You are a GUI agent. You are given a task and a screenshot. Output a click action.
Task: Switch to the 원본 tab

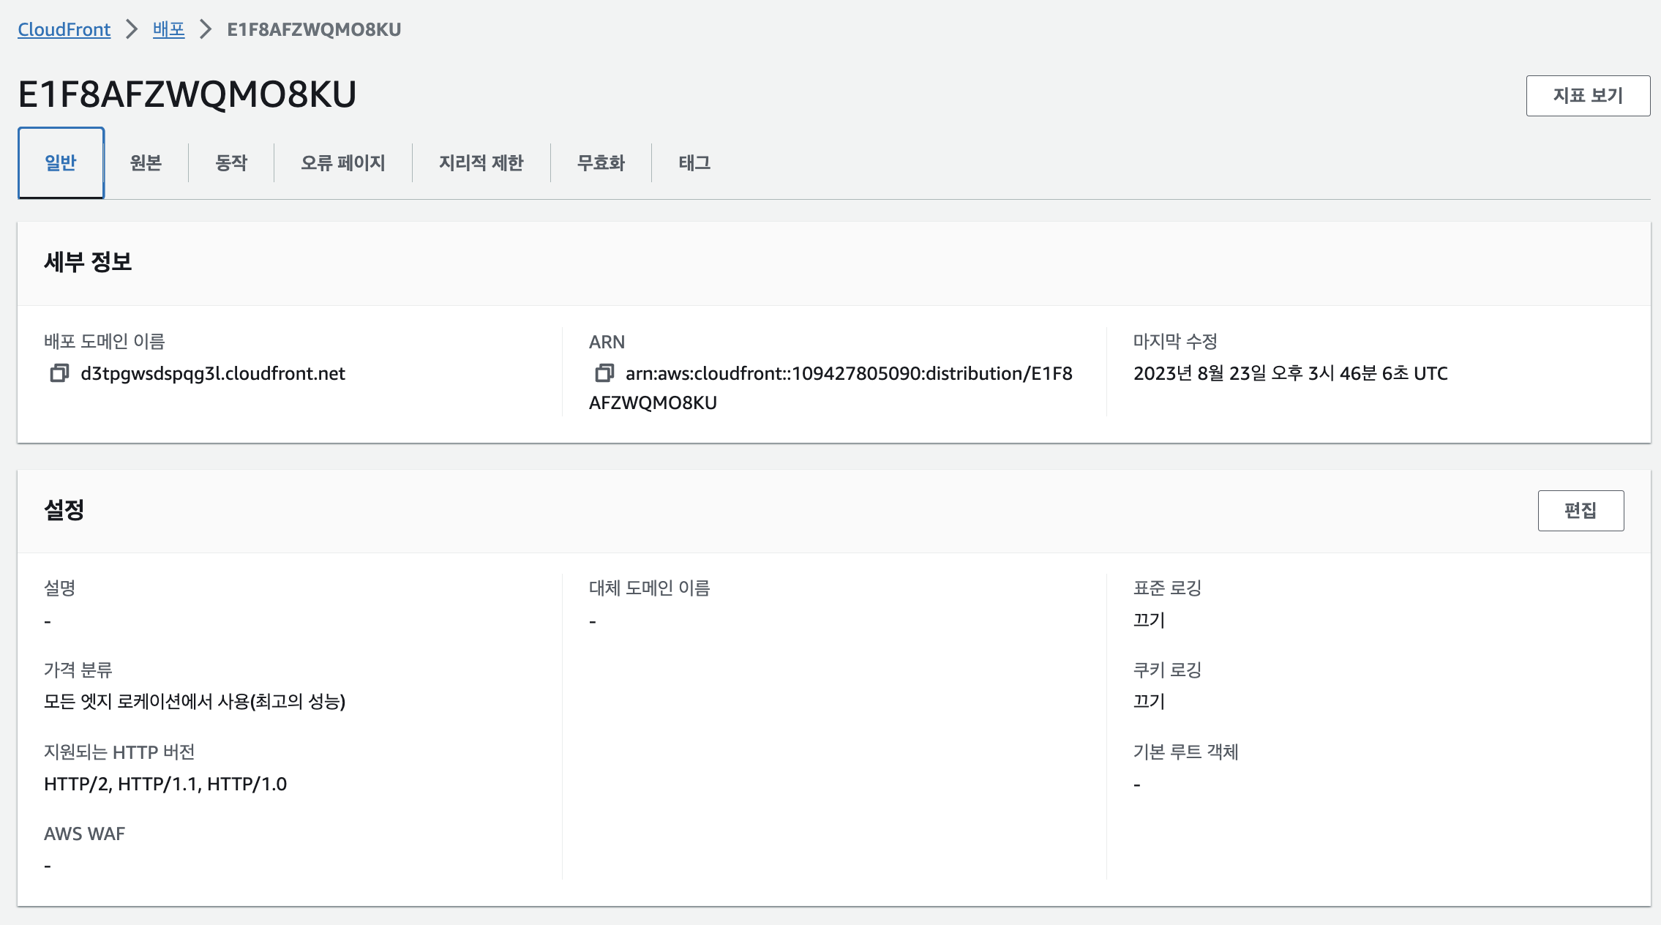[146, 162]
